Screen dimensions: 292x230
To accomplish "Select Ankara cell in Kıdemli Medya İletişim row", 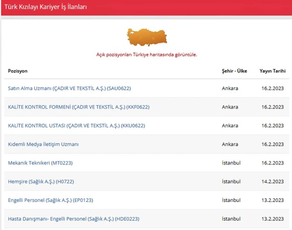I will (230, 144).
